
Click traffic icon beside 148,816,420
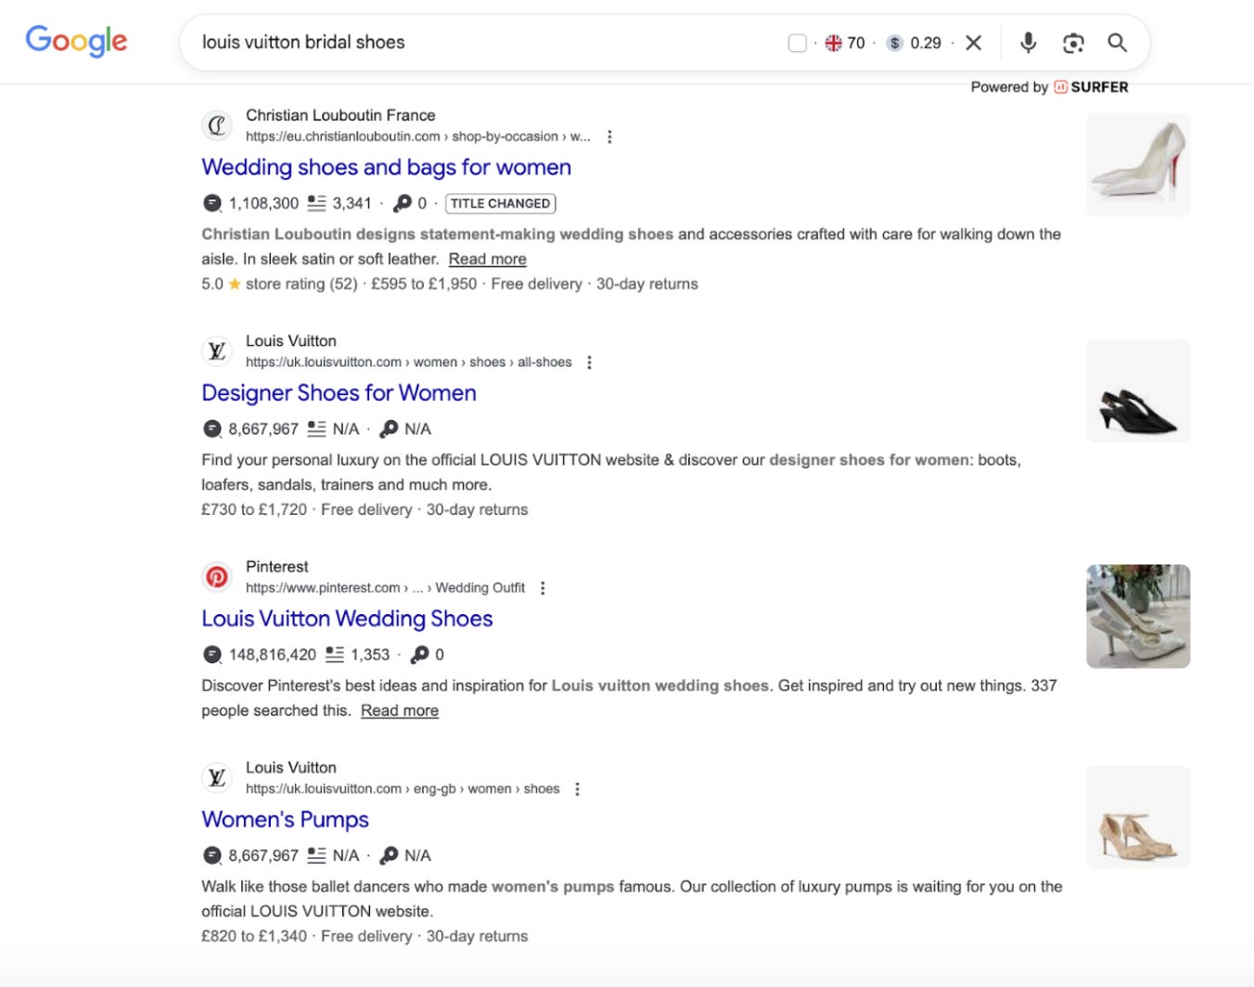click(212, 654)
